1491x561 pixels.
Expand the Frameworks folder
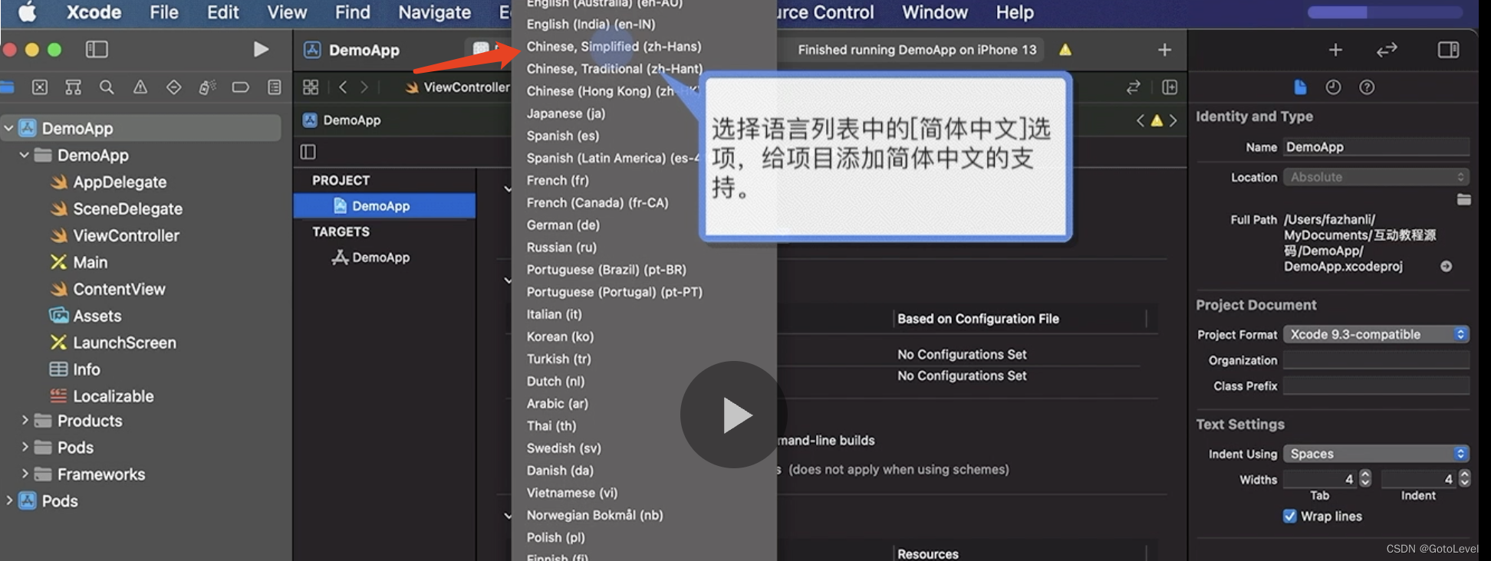click(x=25, y=474)
